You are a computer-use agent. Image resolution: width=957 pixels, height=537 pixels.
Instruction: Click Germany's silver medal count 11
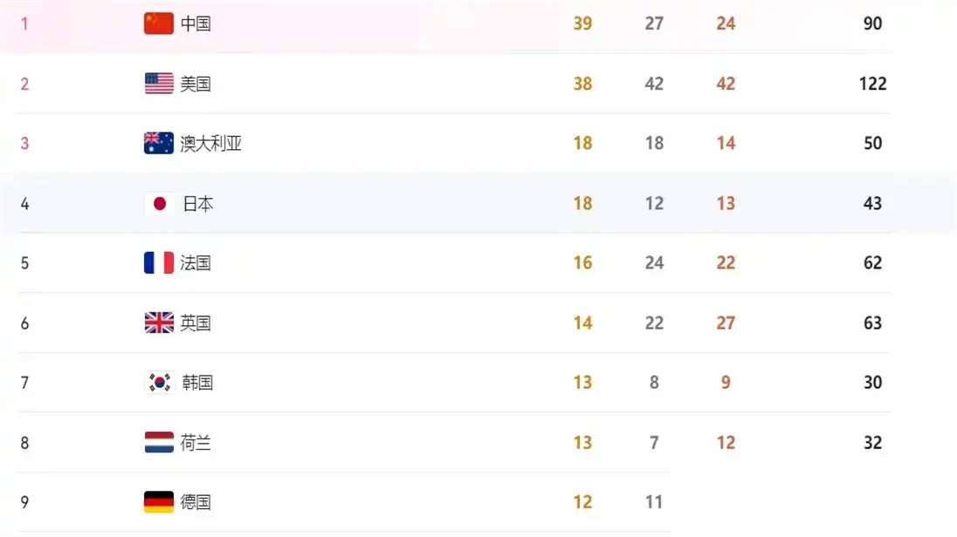pos(654,501)
